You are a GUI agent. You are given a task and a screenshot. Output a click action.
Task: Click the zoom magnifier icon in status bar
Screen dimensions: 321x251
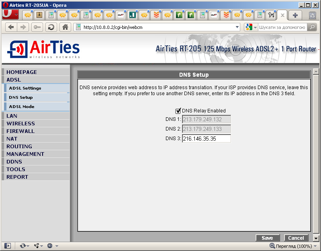272,246
